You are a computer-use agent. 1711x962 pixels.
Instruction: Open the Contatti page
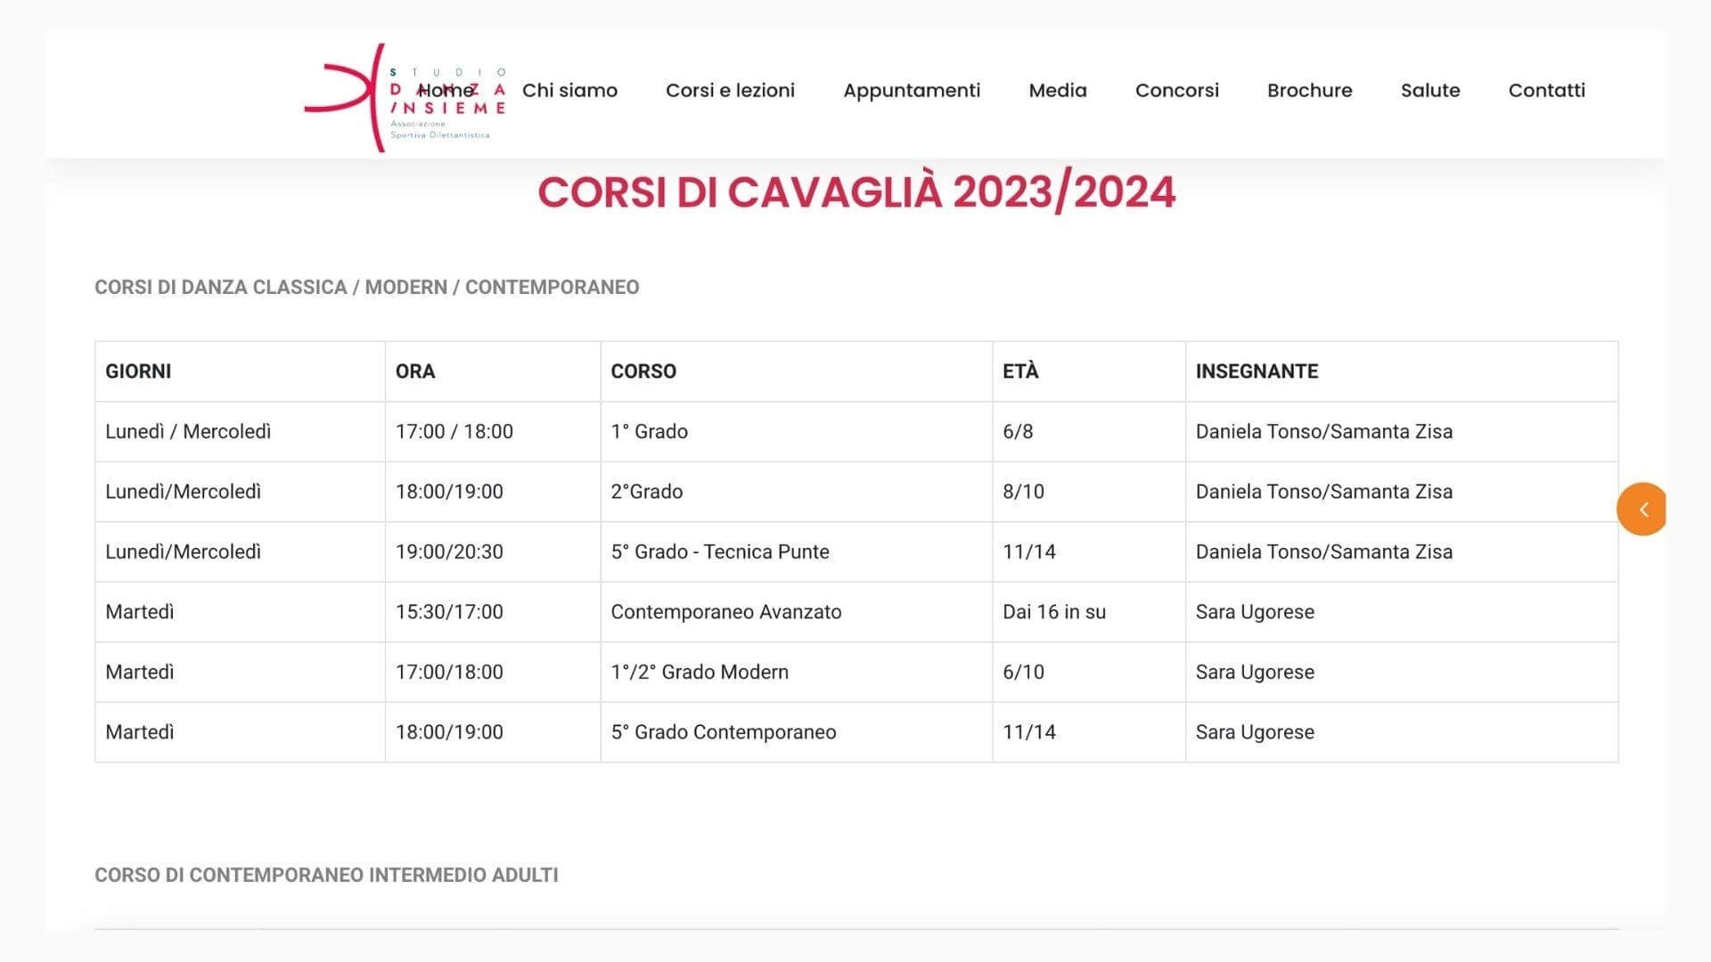point(1546,90)
